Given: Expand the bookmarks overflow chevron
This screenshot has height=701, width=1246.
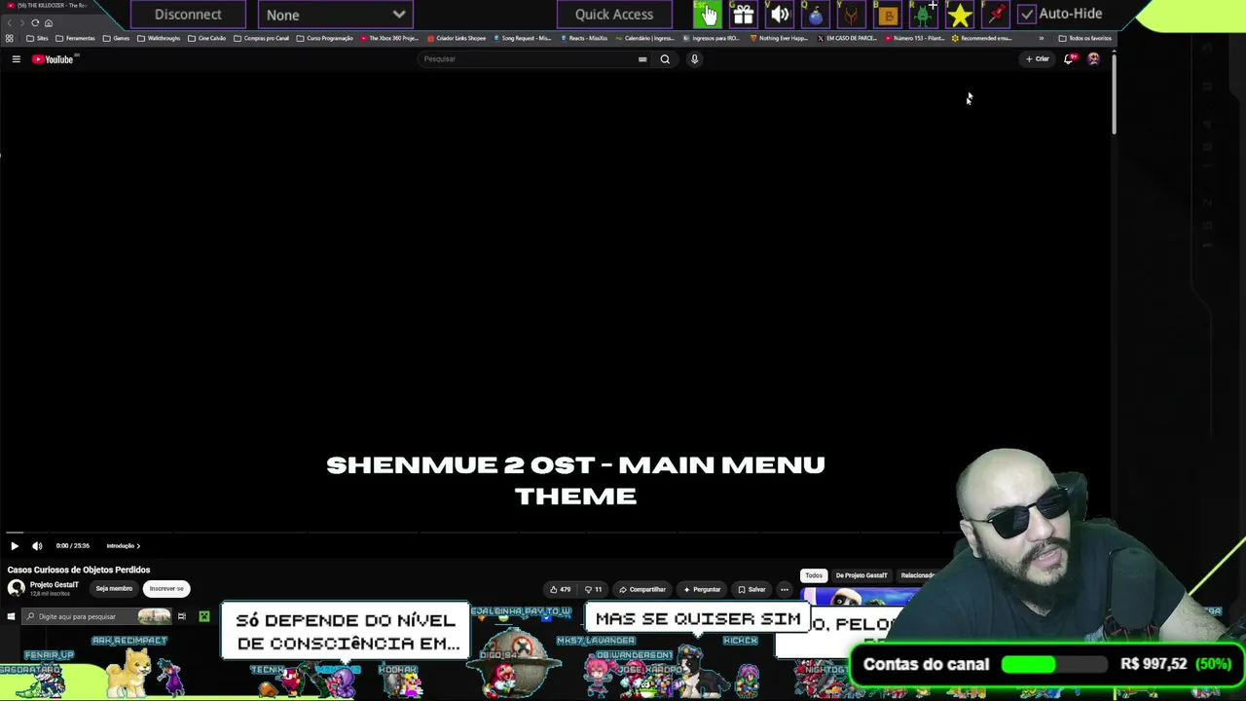Looking at the screenshot, I should (1042, 38).
